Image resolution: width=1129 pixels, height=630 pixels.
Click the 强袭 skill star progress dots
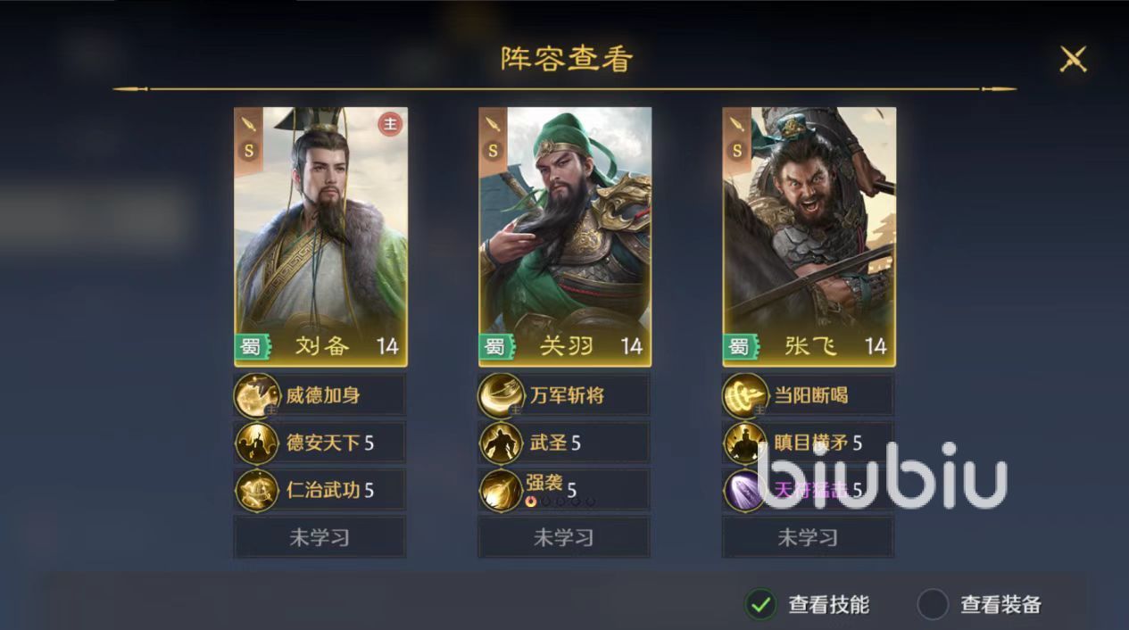point(560,502)
